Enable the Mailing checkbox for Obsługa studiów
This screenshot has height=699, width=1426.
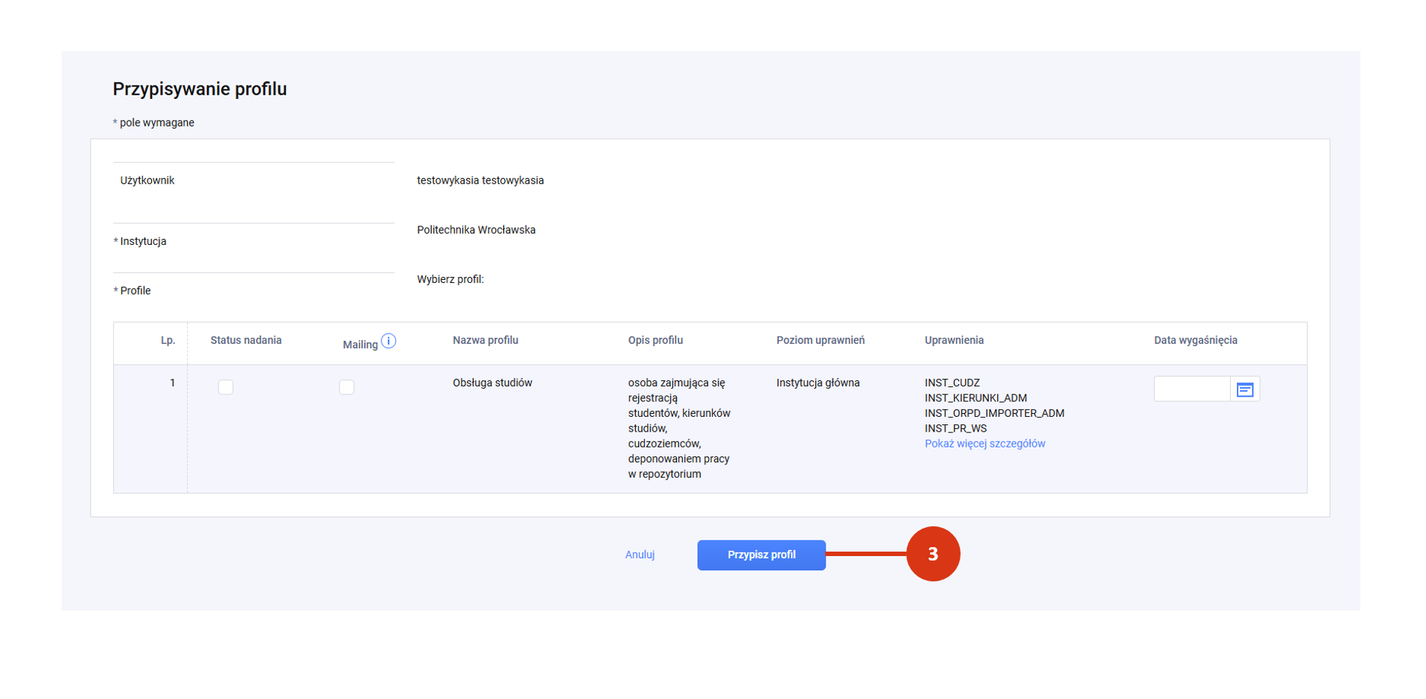tap(346, 387)
